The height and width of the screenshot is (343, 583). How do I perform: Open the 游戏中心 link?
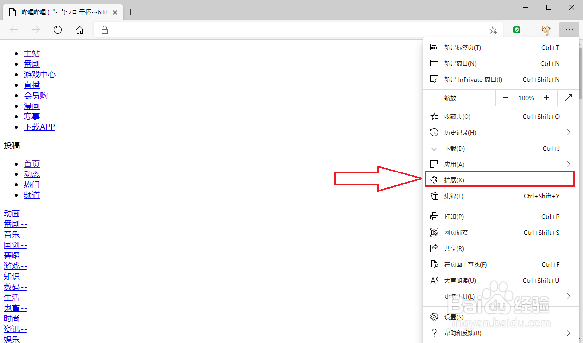40,74
